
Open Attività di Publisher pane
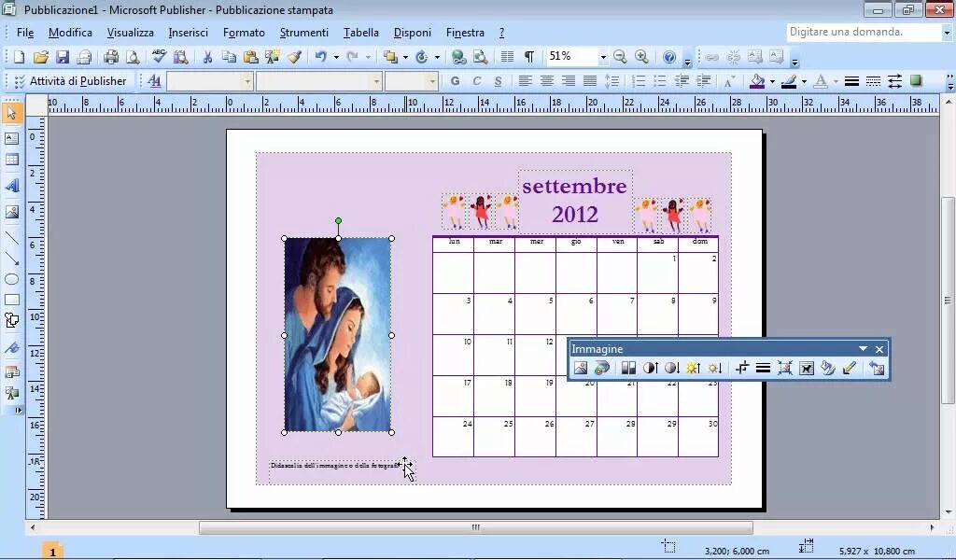(x=71, y=81)
